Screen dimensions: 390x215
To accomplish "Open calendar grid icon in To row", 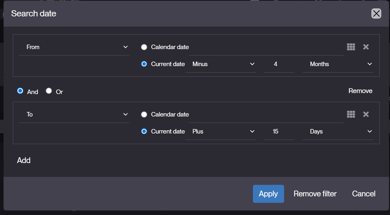I will [351, 114].
